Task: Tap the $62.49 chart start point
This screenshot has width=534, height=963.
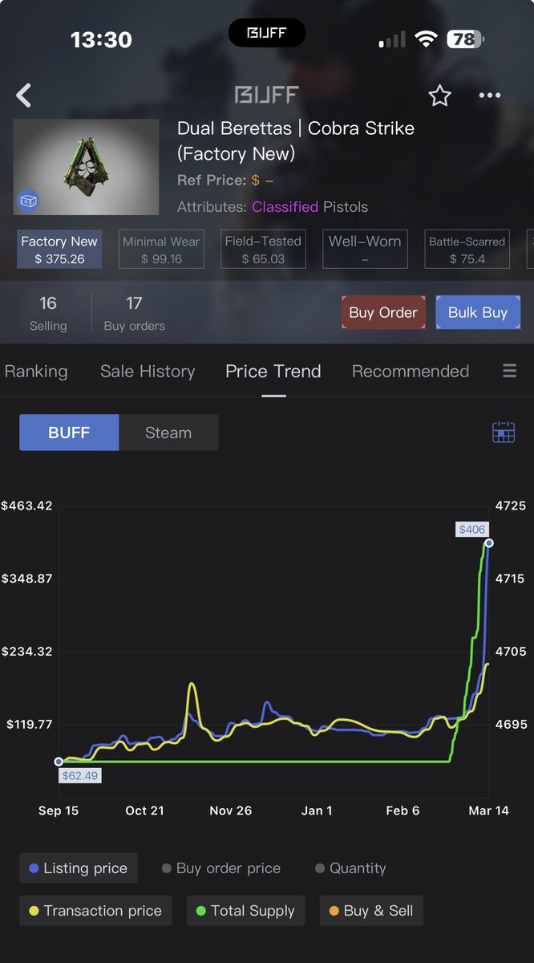Action: coord(59,762)
